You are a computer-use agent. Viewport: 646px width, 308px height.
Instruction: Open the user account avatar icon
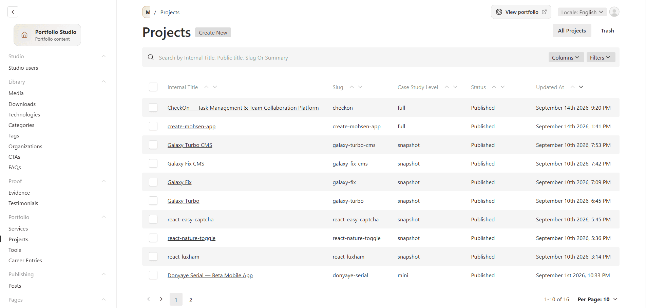[x=614, y=12]
